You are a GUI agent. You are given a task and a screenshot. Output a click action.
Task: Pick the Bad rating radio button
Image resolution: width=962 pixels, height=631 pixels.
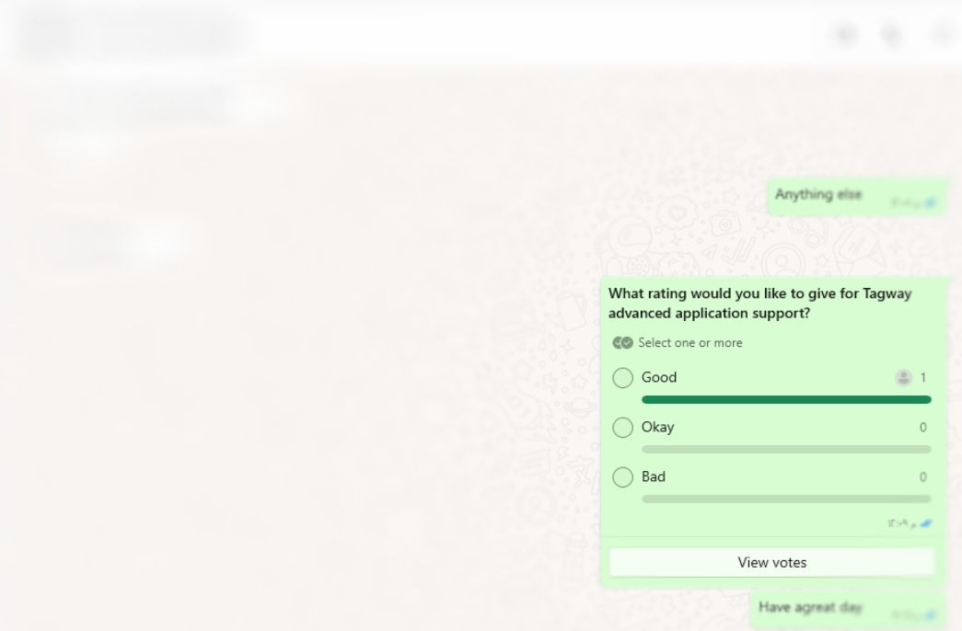[623, 477]
